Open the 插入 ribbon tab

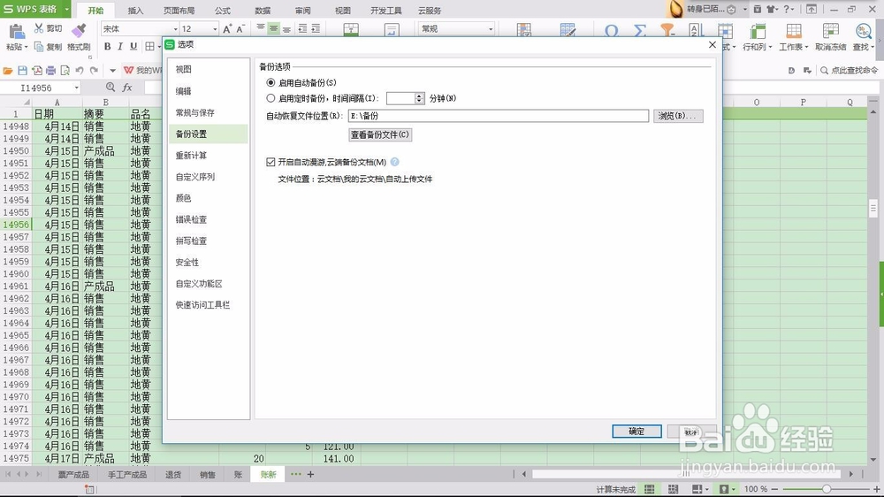[135, 10]
